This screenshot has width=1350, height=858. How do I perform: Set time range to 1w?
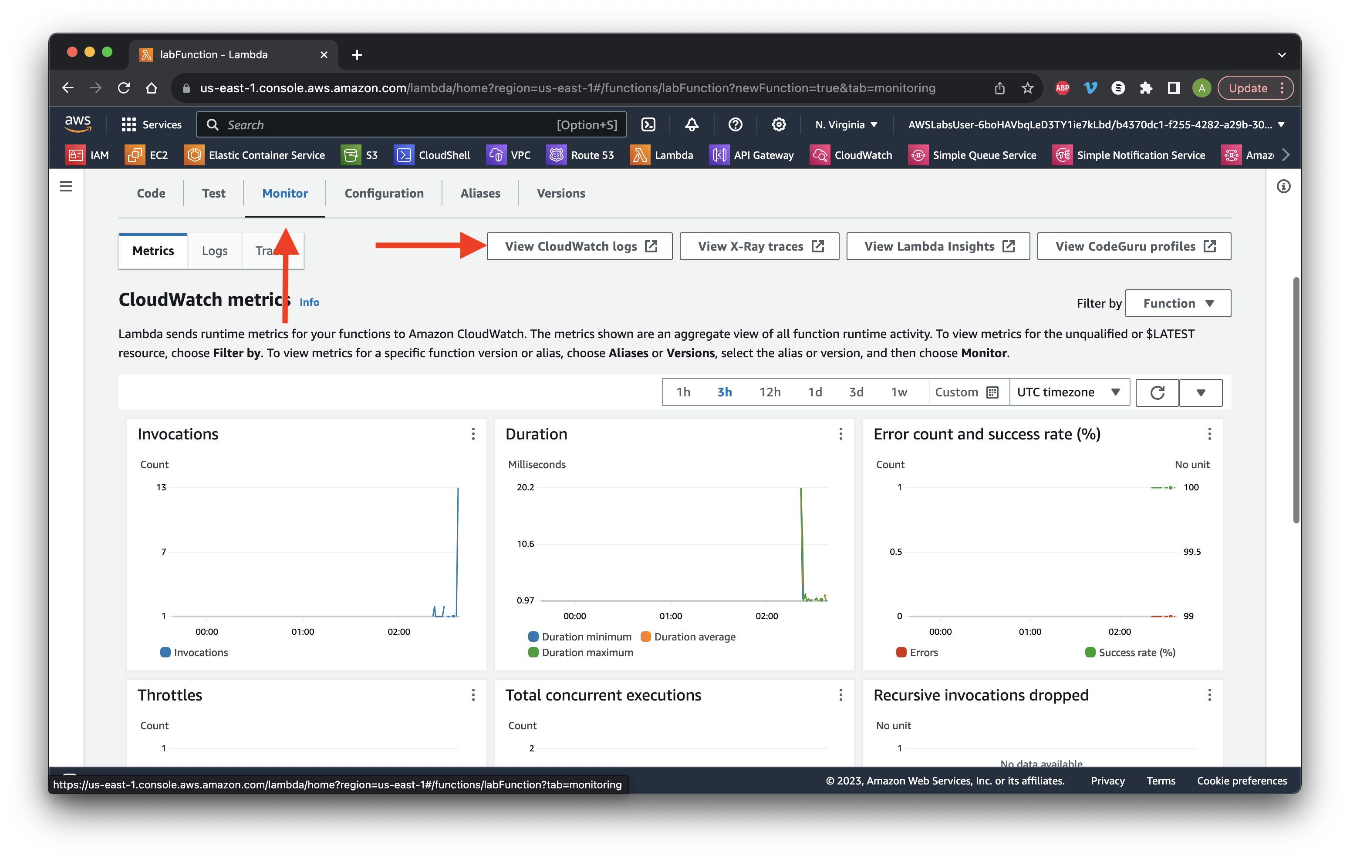(899, 392)
